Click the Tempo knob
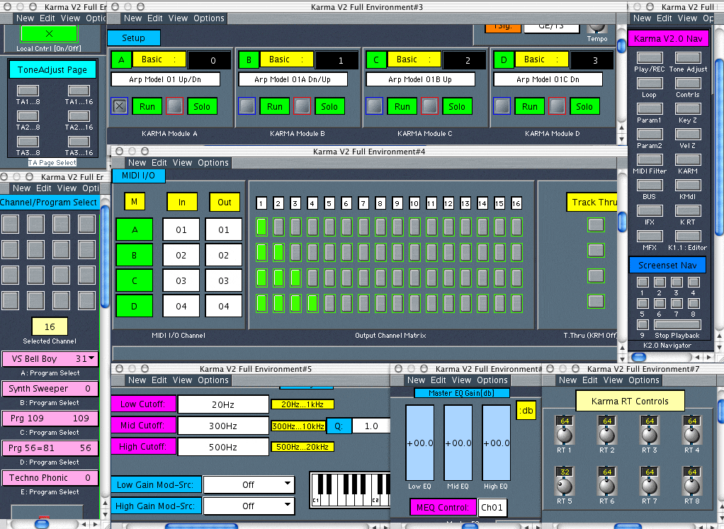This screenshot has width=724, height=529. click(597, 26)
